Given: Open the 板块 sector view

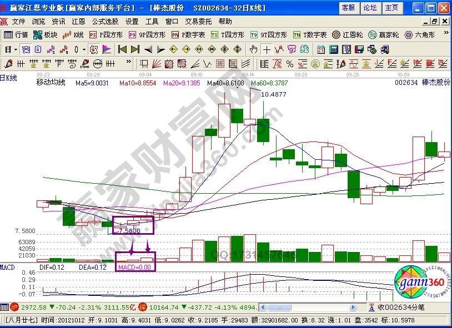Looking at the screenshot, I should [x=45, y=34].
